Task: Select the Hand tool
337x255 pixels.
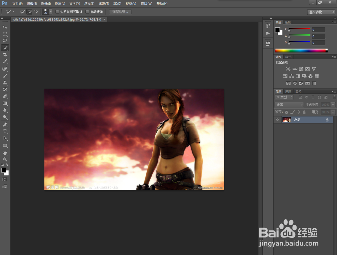Action: 5,153
